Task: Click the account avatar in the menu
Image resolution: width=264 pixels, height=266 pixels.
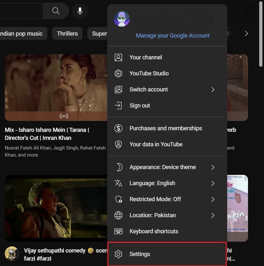Action: (x=122, y=19)
